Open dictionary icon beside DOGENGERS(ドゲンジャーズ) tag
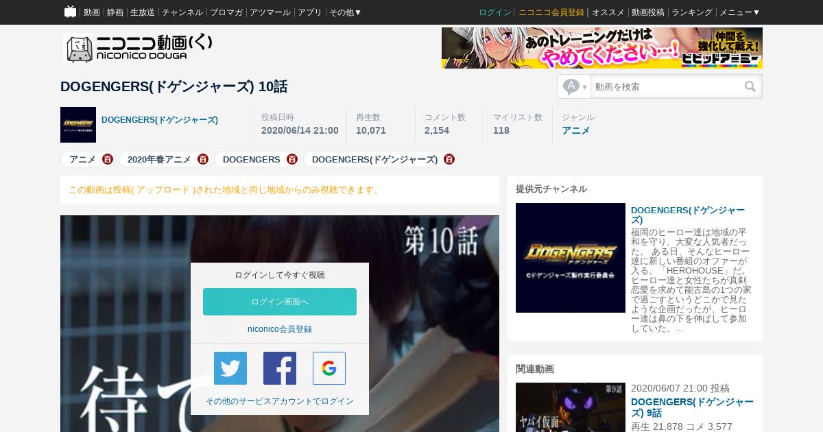 449,159
